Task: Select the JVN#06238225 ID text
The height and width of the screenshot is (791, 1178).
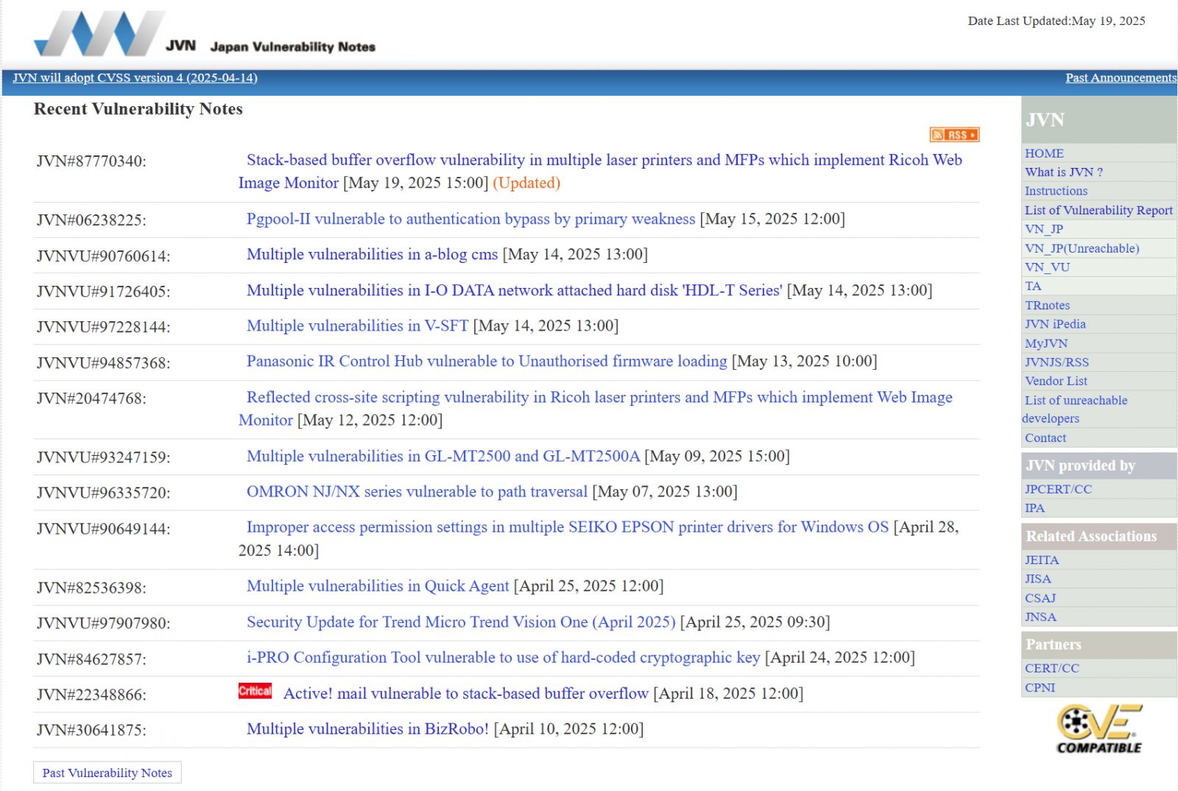Action: (x=91, y=220)
